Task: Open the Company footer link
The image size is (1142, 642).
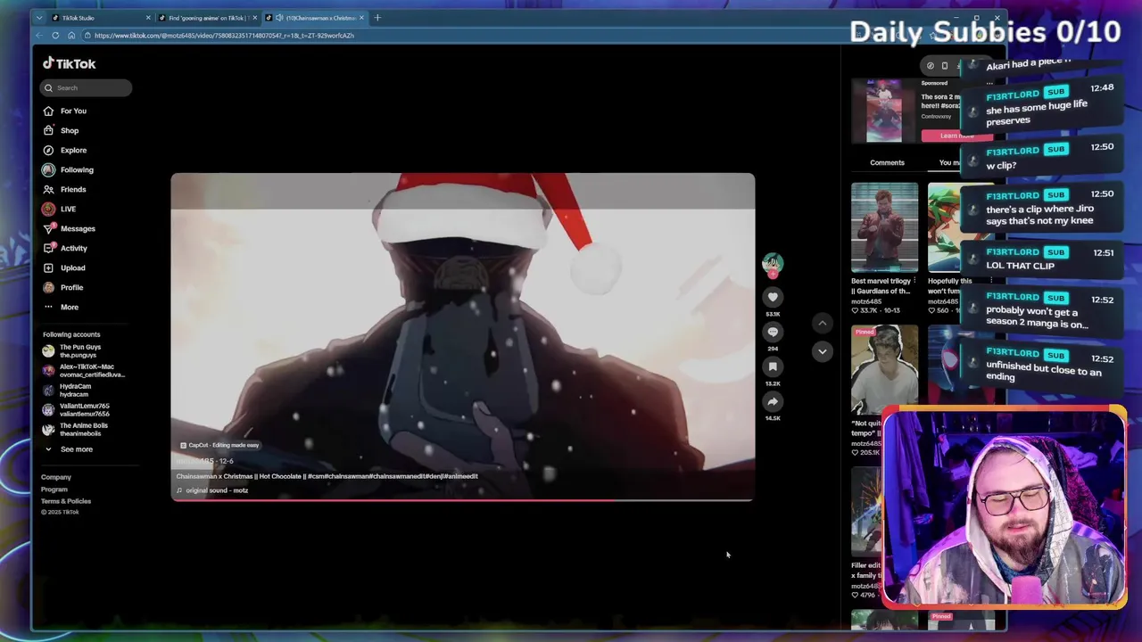Action: pos(55,477)
